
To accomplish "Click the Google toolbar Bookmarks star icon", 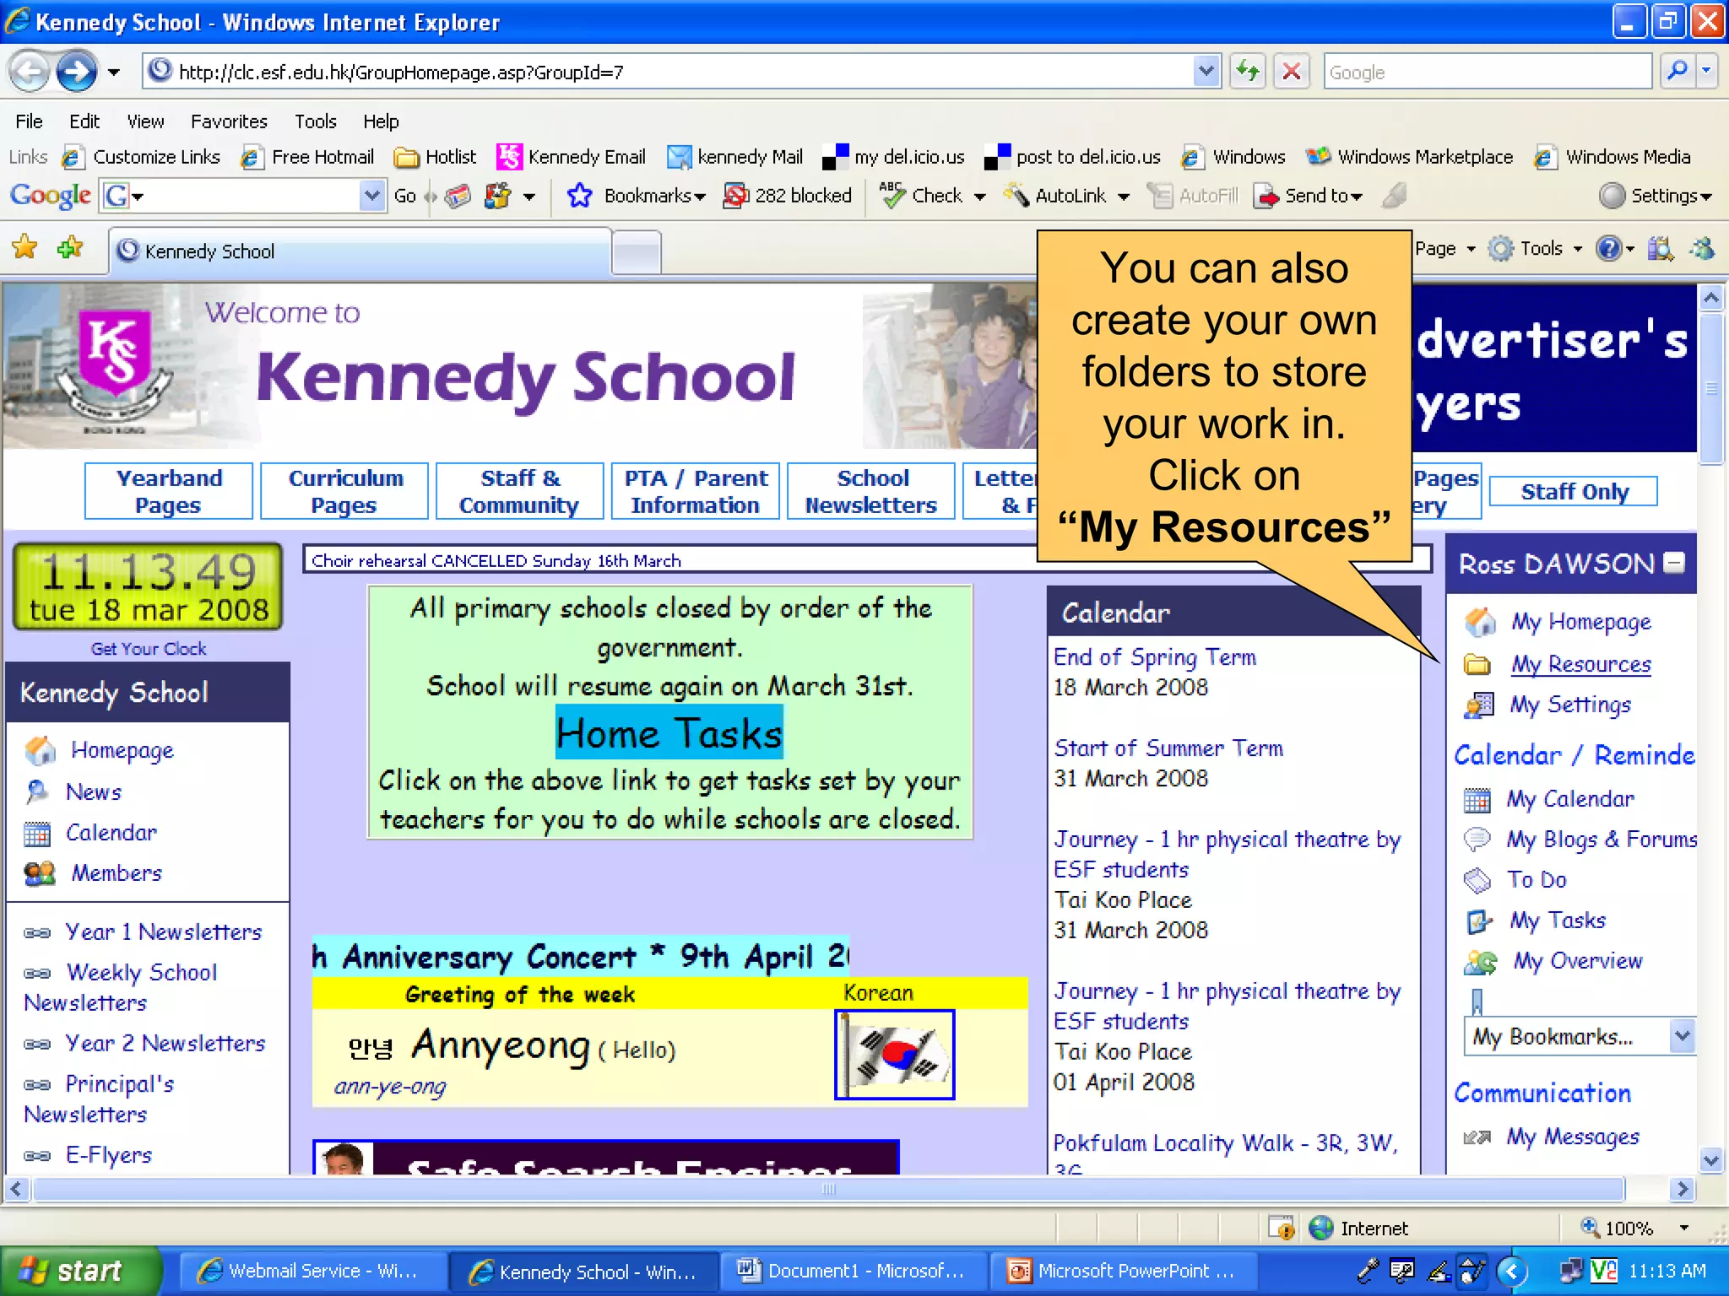I will pyautogui.click(x=579, y=196).
